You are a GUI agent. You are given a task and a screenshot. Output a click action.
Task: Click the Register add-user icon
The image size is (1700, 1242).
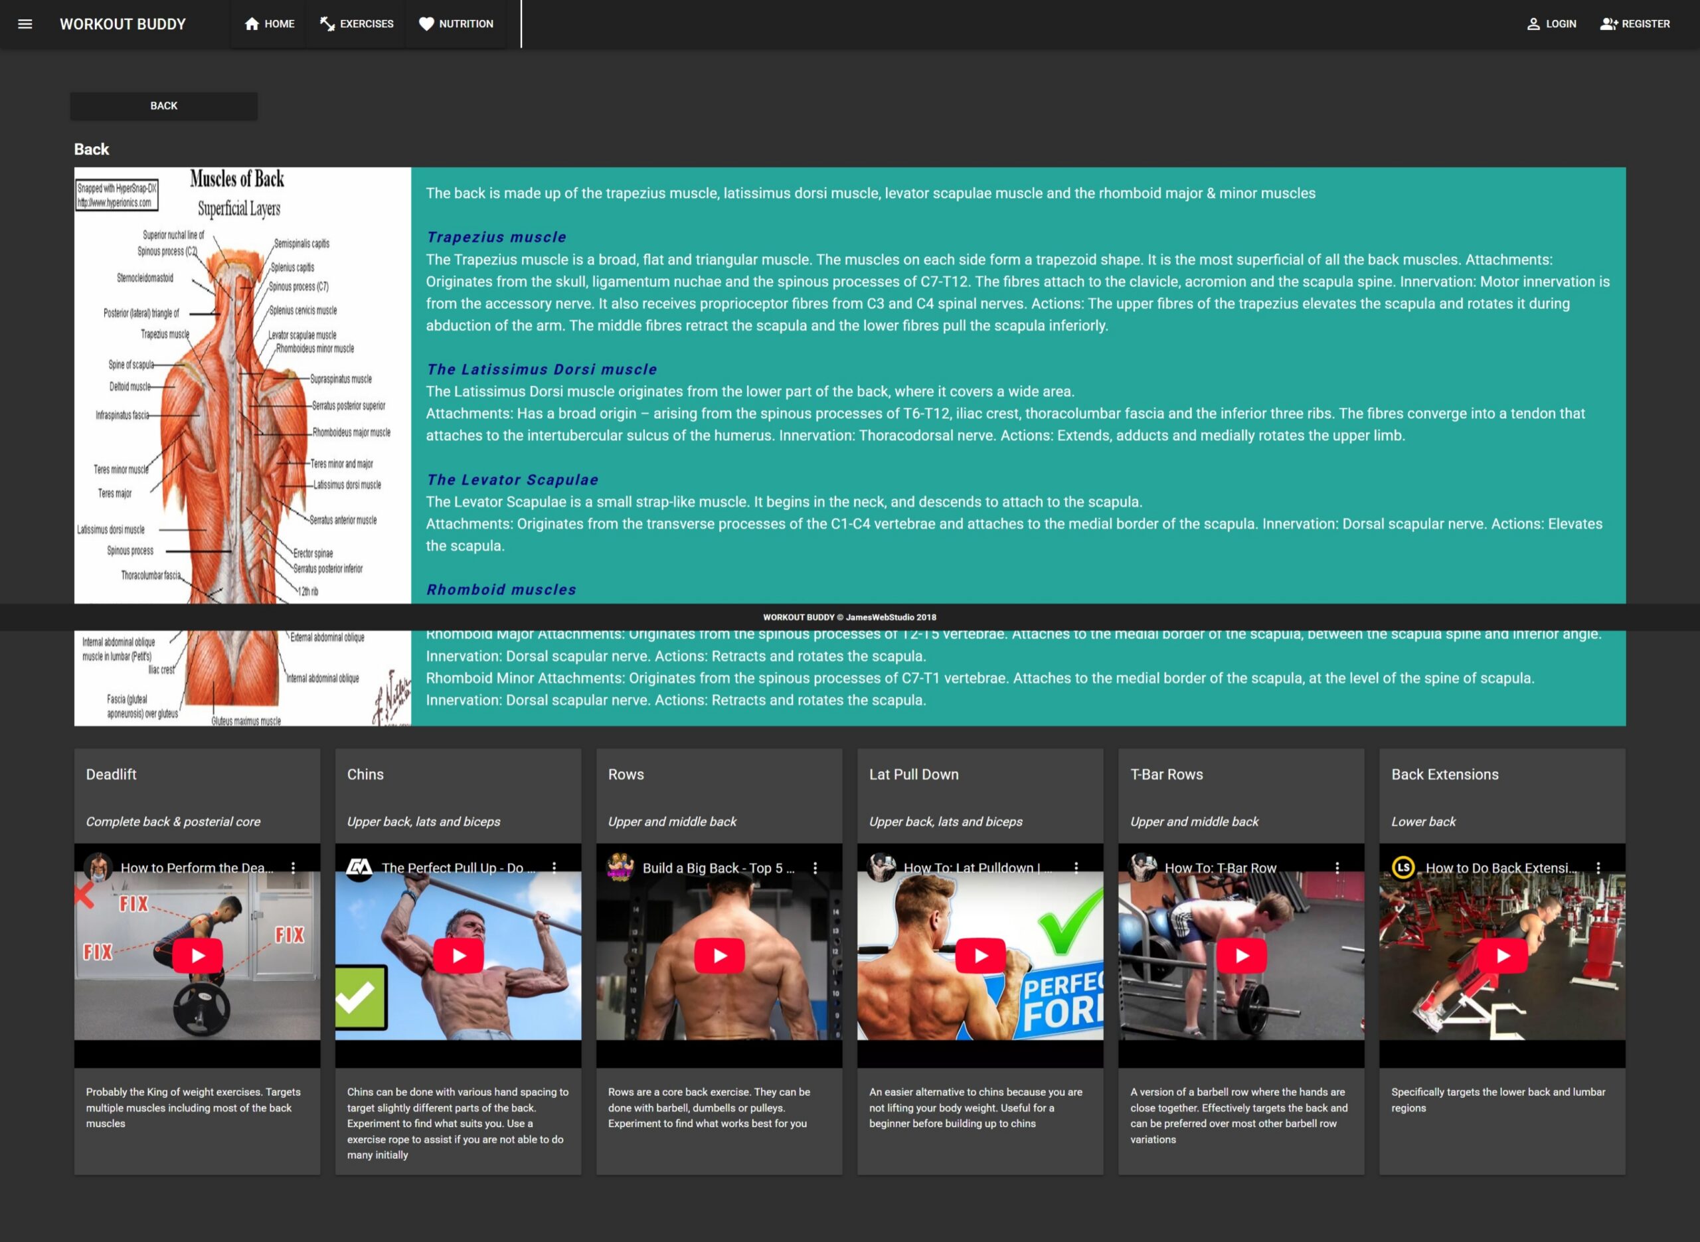1608,24
